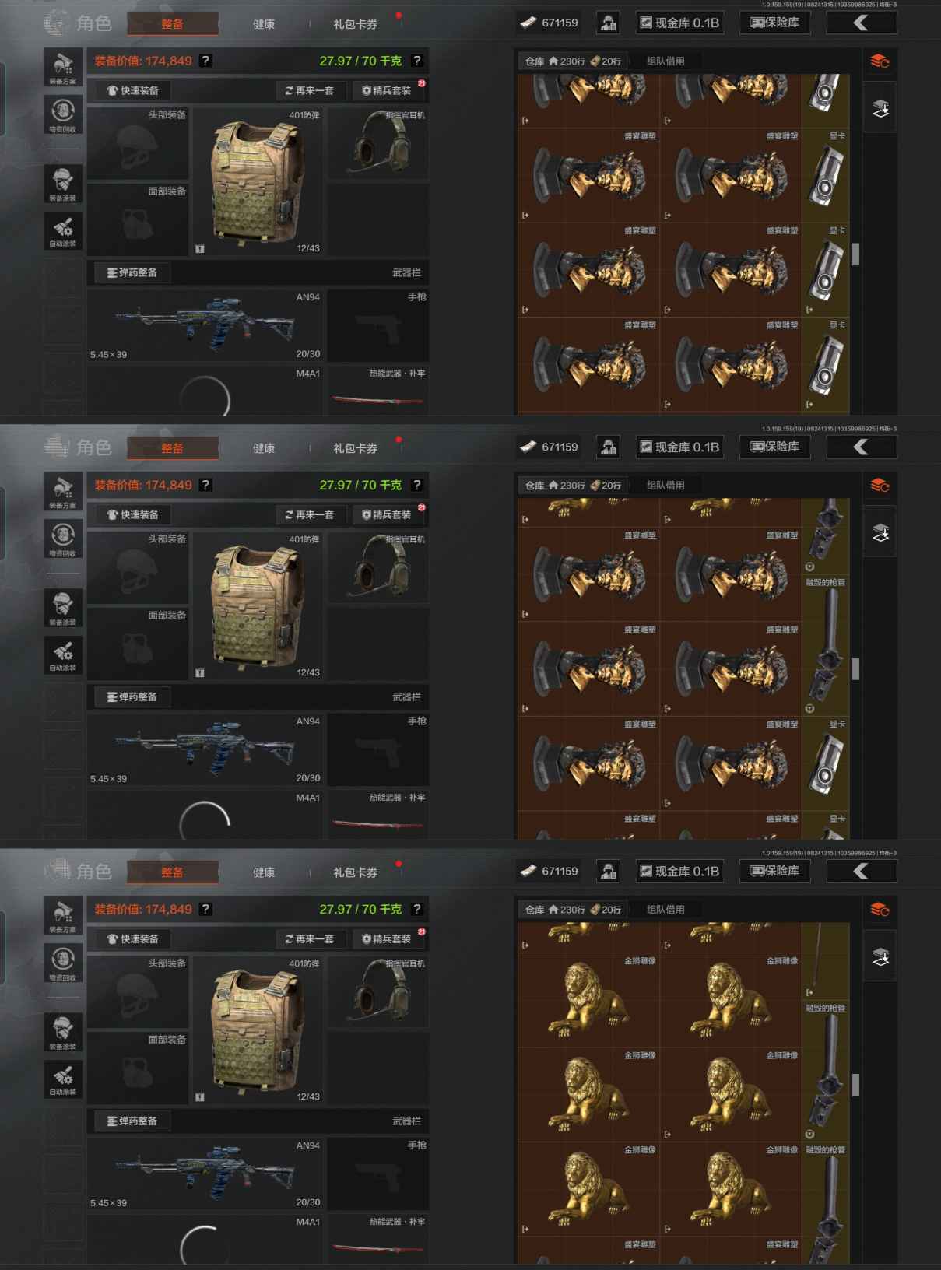Open character profile icon beside 671159 in top screenshot

coord(608,23)
